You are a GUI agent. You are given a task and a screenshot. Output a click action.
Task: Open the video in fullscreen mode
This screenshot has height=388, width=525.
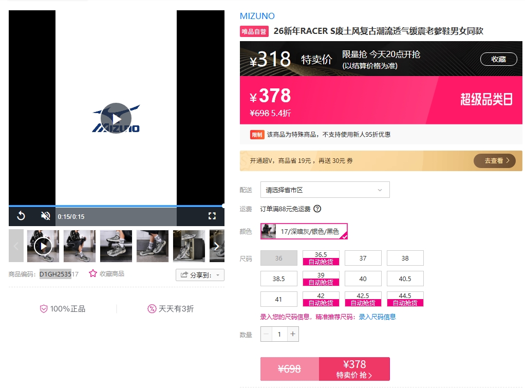[212, 216]
